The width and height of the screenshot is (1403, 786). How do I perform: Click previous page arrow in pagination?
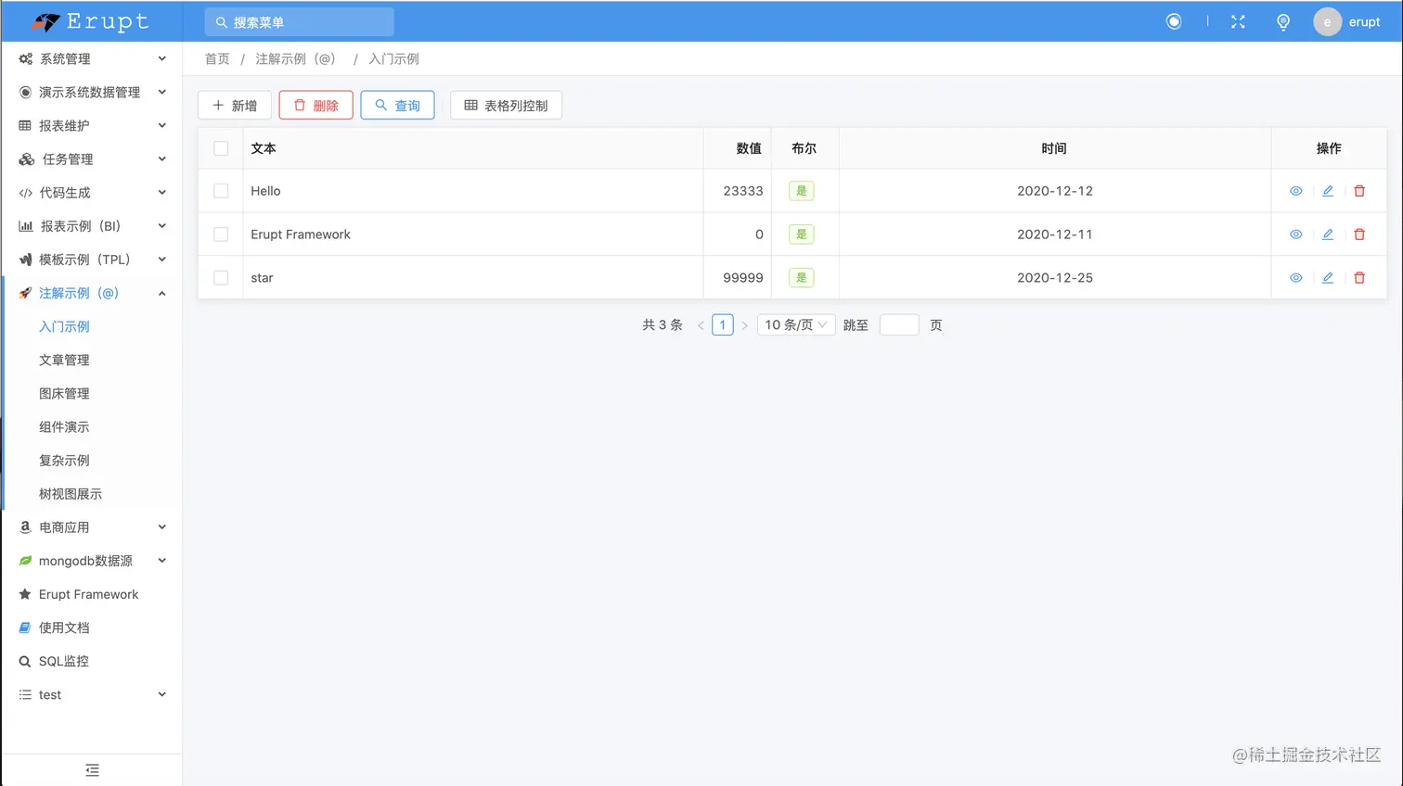[x=701, y=325]
